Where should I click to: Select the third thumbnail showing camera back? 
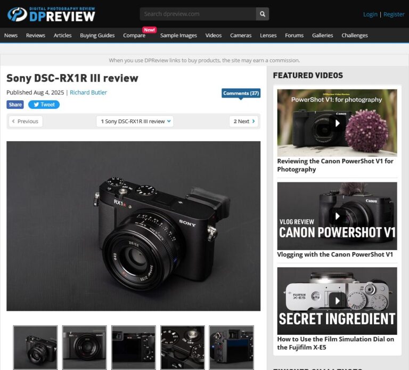point(133,347)
